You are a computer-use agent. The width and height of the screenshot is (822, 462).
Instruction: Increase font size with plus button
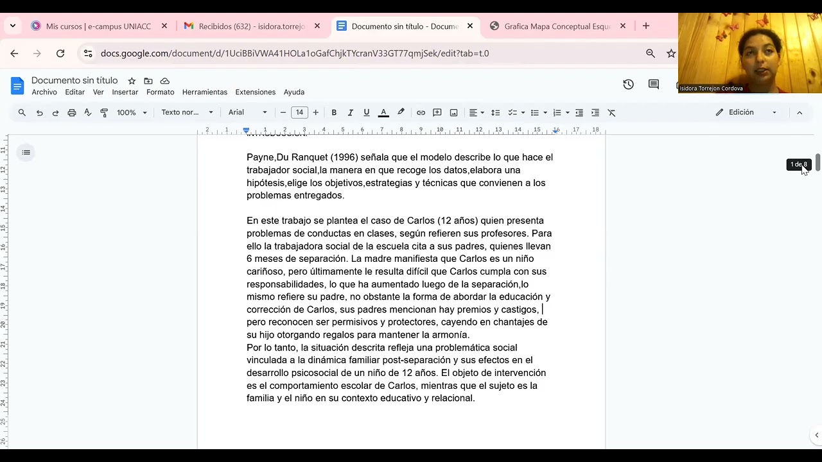point(315,112)
